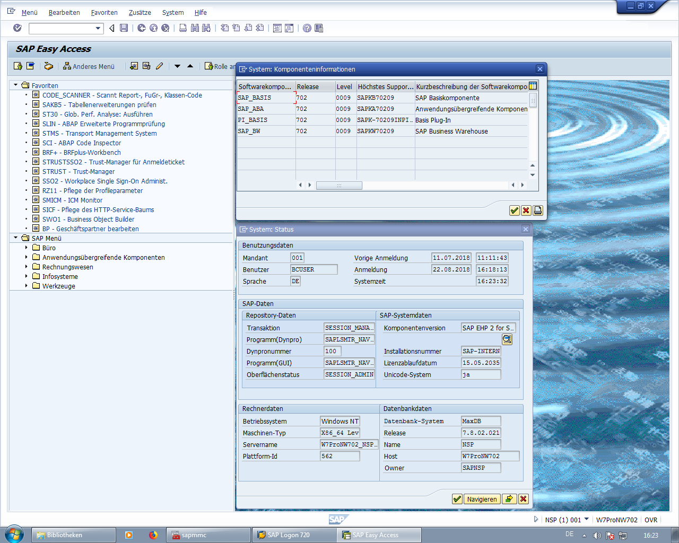Click the pencil edit favorites icon
The image size is (679, 543).
[159, 66]
